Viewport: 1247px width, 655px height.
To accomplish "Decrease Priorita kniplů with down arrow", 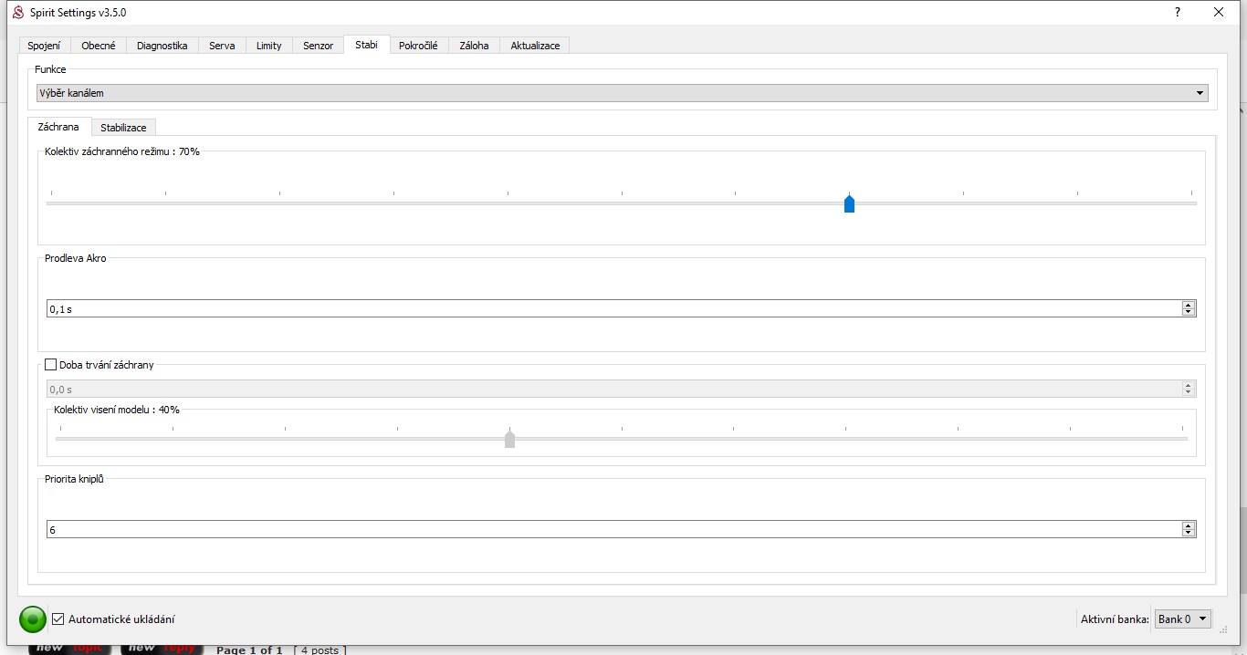I will (1188, 534).
